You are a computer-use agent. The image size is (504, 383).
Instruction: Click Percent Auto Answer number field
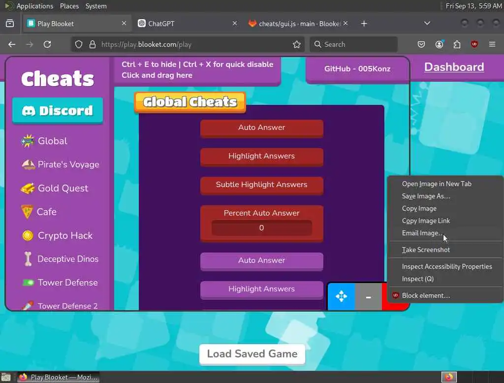[262, 227]
